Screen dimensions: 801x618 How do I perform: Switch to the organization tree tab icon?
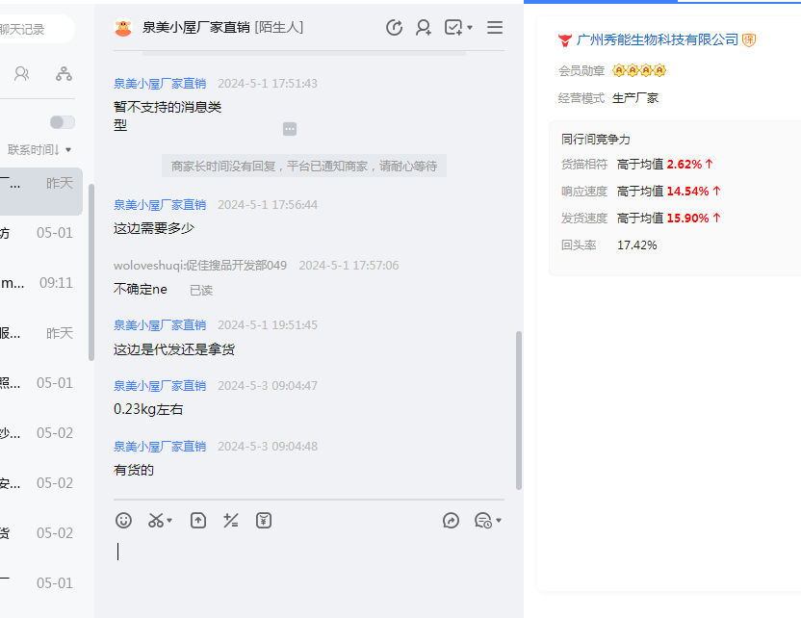pos(64,73)
